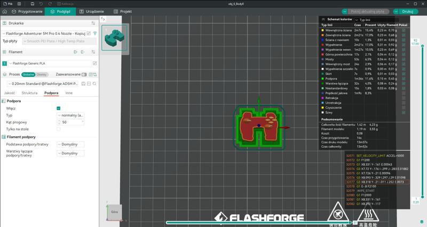Toggle visibility of Szwy
Image resolution: width=427 pixels, height=227 pixels.
pyautogui.click(x=404, y=112)
